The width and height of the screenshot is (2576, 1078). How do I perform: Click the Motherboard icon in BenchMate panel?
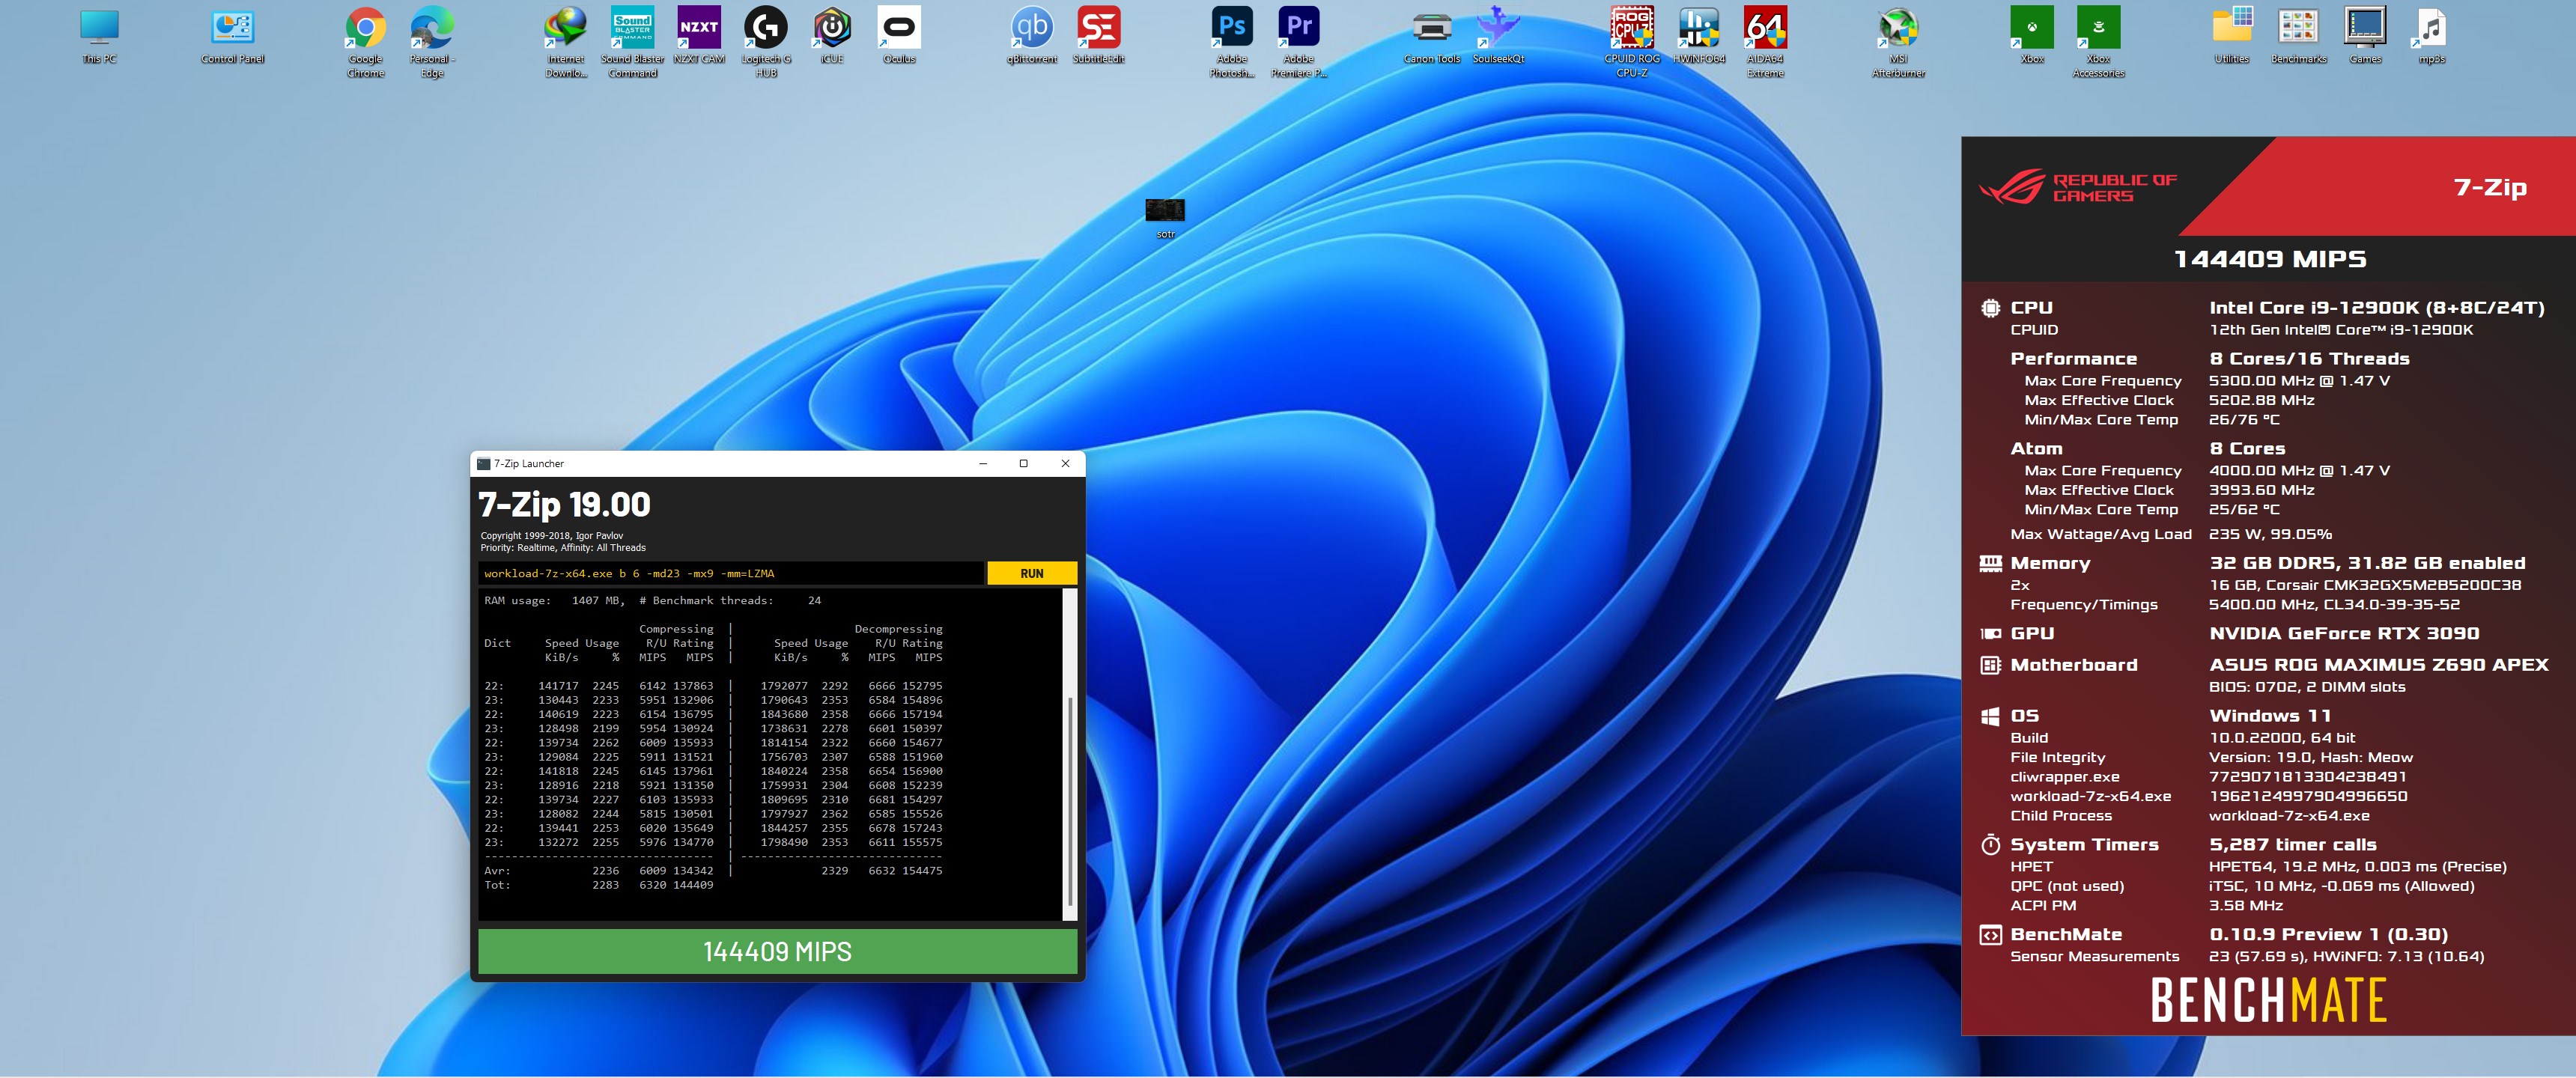click(x=1990, y=665)
